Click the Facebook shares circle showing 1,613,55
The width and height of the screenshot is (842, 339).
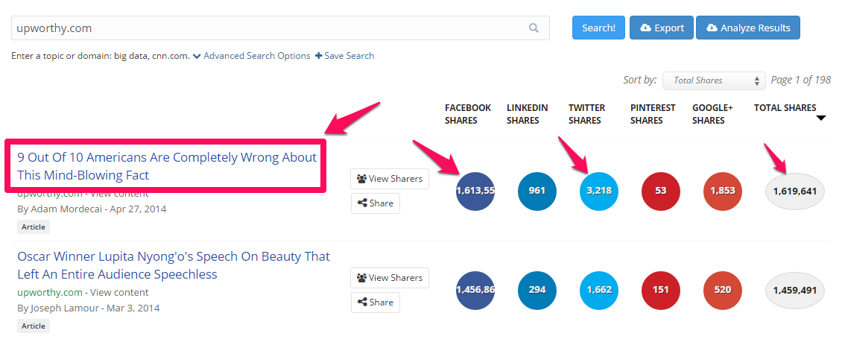[475, 191]
